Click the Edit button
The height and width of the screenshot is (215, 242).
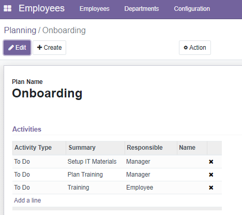tap(17, 48)
